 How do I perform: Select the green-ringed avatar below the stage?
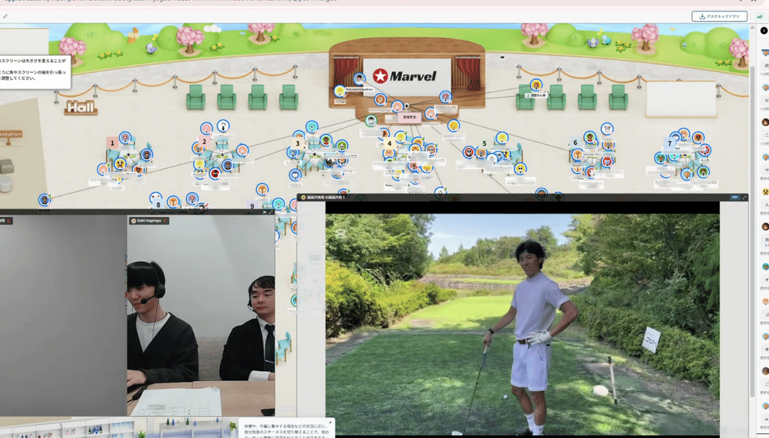click(x=371, y=121)
